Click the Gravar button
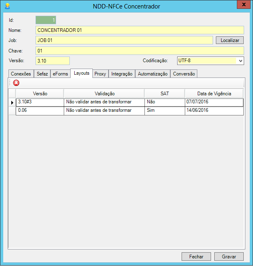This screenshot has height=266, width=253. [229, 257]
